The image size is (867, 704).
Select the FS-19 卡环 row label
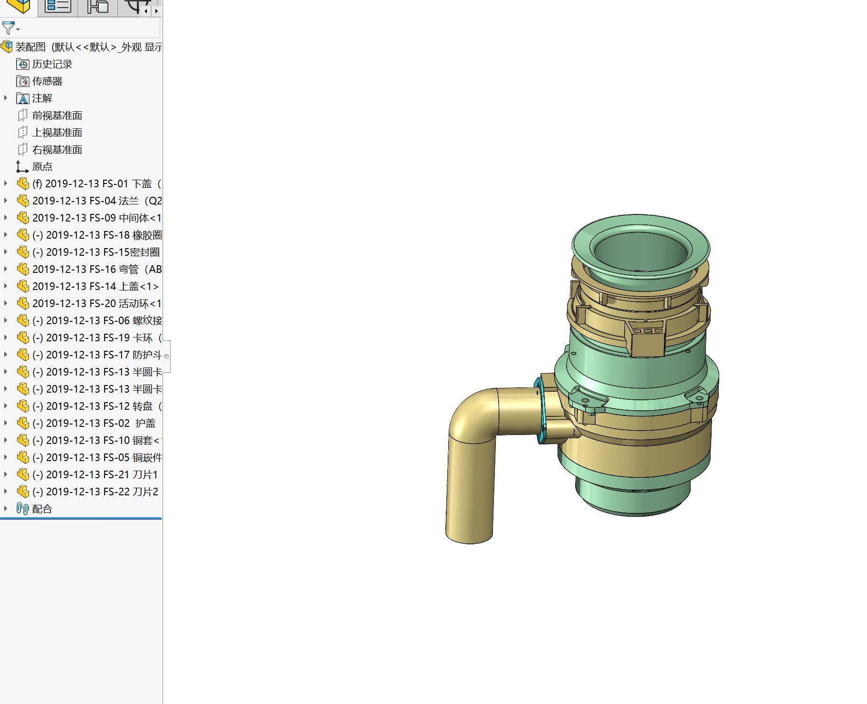(97, 338)
